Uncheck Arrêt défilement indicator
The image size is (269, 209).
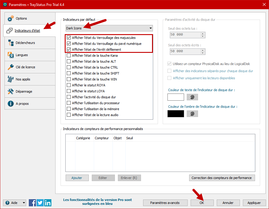69,50
